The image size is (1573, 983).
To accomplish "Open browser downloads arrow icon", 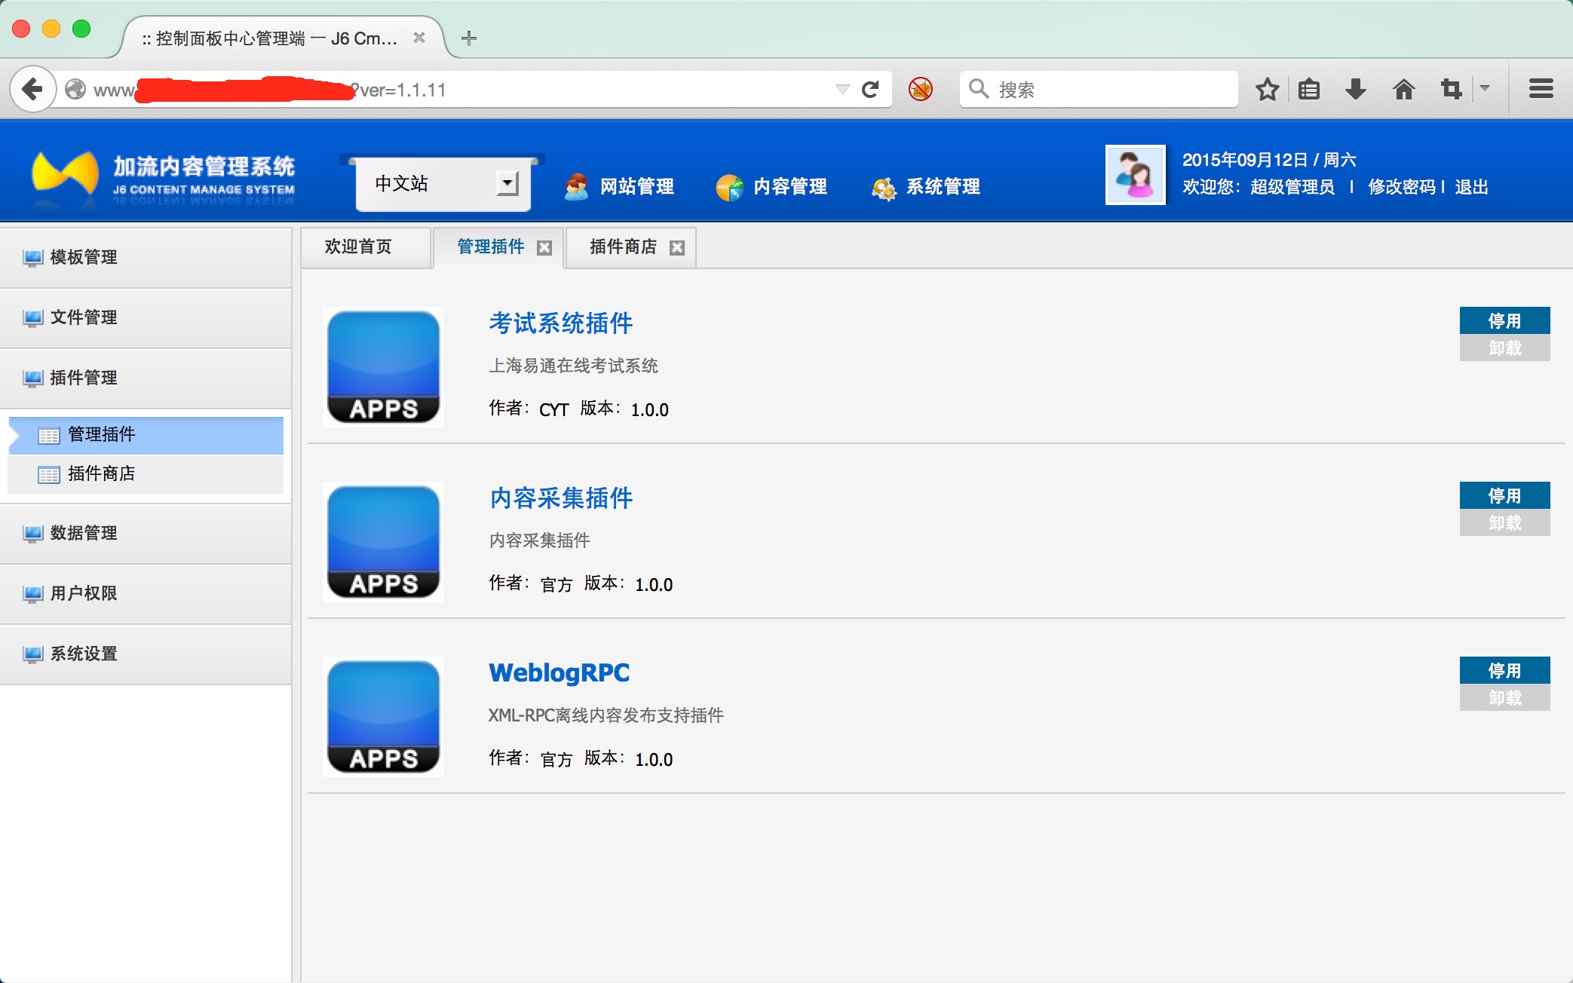I will [x=1355, y=90].
